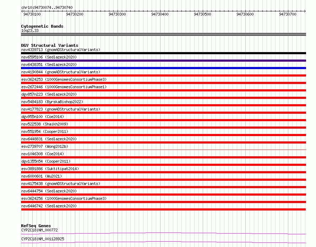Click the blue bar for nsv6438351

click(x=163, y=68)
